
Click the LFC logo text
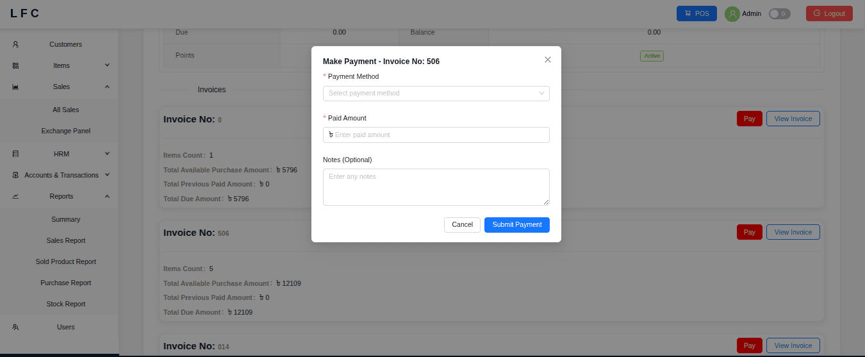[25, 13]
